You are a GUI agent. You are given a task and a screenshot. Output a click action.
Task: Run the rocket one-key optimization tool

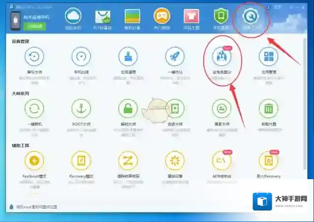[x=175, y=57]
